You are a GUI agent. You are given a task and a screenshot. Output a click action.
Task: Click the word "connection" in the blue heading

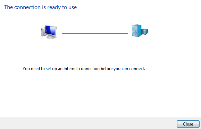27,7
